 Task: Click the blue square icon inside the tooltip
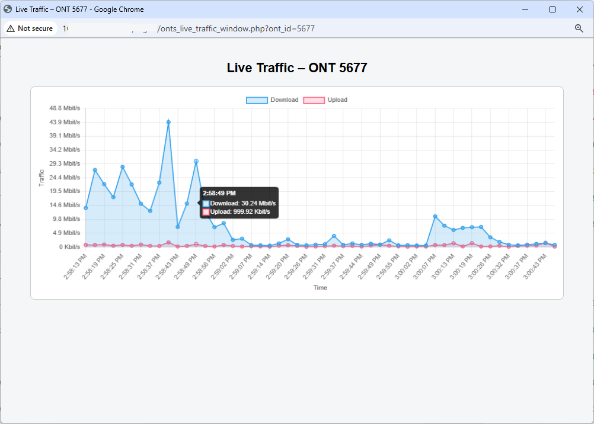205,203
